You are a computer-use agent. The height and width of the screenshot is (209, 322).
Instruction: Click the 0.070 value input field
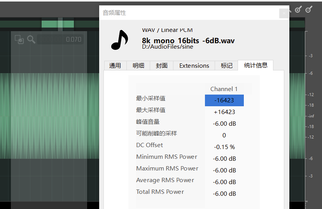pos(60,39)
